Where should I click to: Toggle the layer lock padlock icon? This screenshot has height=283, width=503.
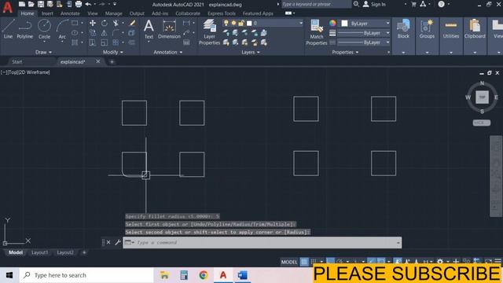click(x=241, y=23)
